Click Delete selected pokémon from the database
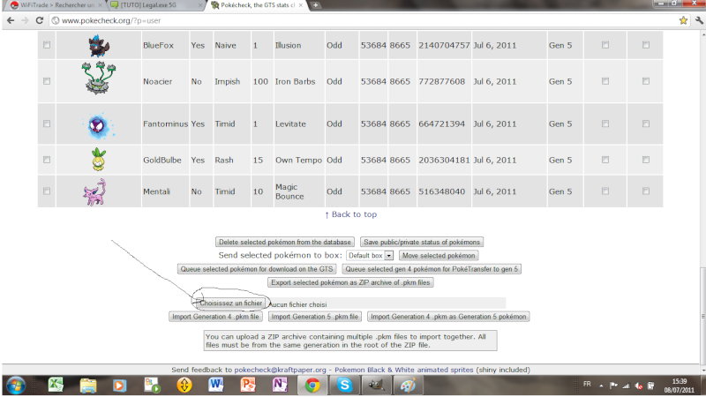 click(284, 242)
